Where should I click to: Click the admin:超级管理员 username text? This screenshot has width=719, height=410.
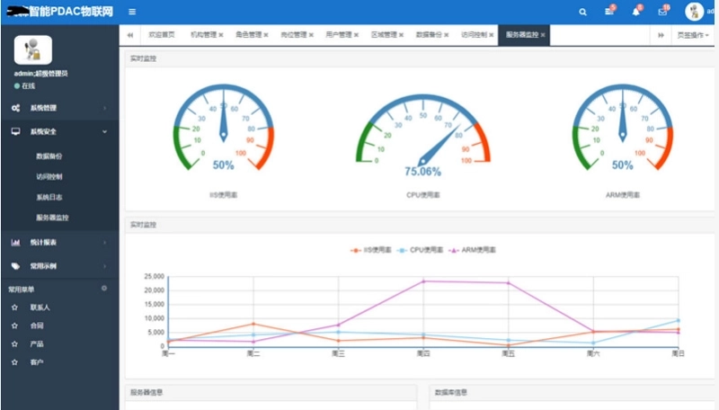click(40, 74)
